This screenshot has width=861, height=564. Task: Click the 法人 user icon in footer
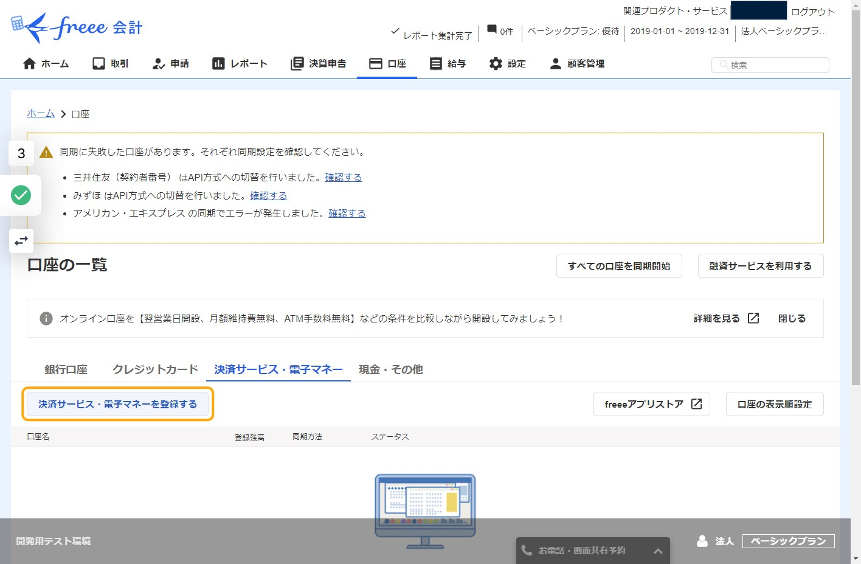click(x=702, y=541)
